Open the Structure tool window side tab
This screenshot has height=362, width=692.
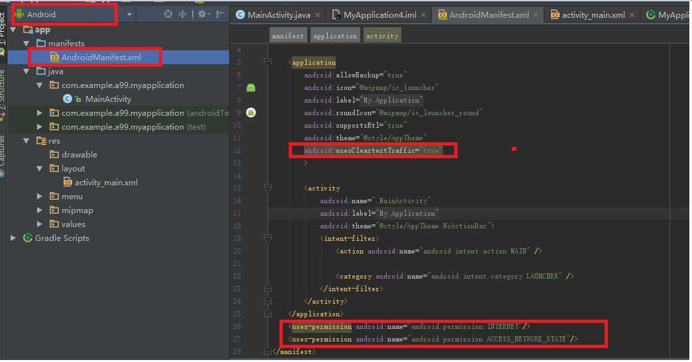click(x=3, y=91)
